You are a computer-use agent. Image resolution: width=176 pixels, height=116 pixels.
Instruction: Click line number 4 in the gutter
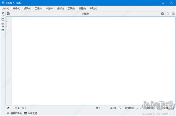click(7, 27)
